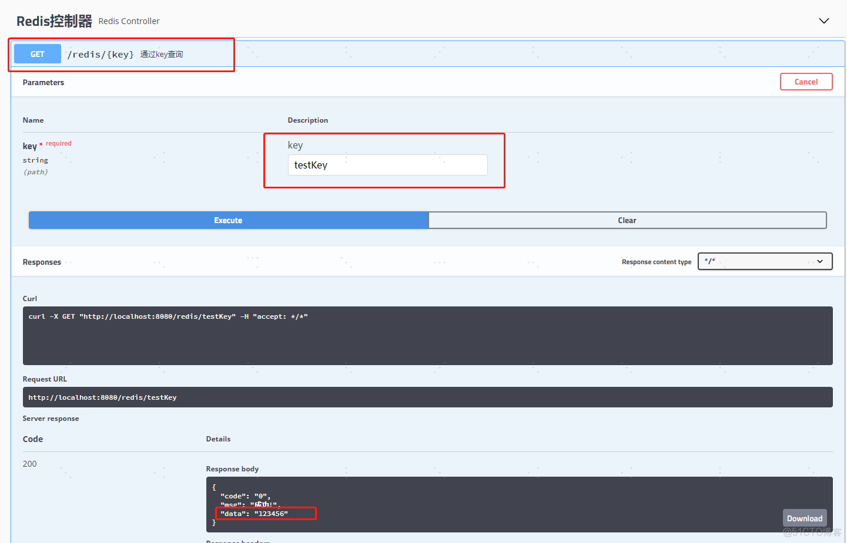Screen dimensions: 847x543
Task: Collapse the Redis Controller section chevron
Action: point(824,21)
